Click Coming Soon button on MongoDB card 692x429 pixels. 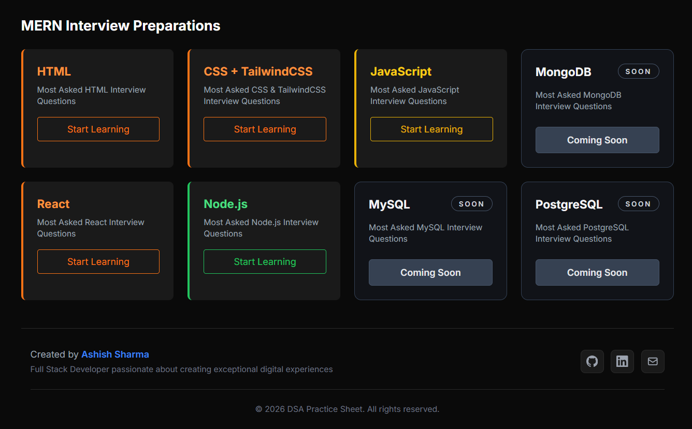pyautogui.click(x=597, y=140)
